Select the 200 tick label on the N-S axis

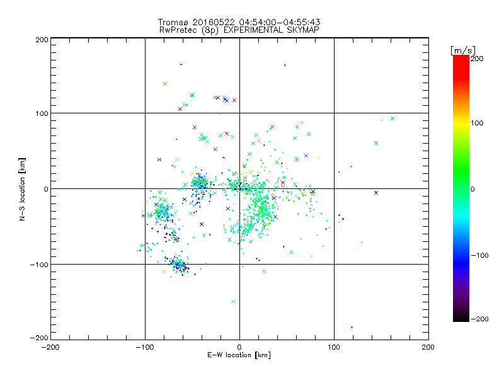coord(42,40)
